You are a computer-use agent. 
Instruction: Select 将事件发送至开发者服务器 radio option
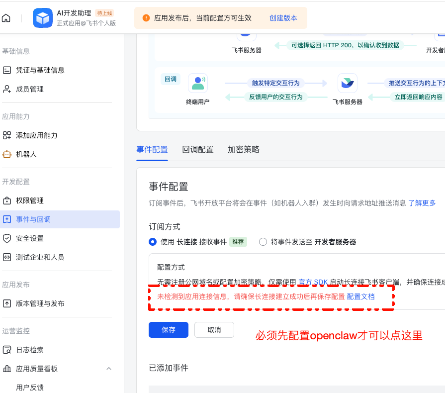click(263, 242)
